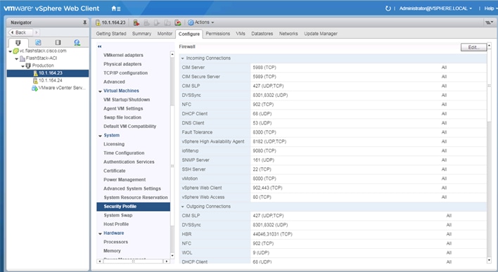Screen dimensions: 498x272
Task: Switch to the VMs tab
Action: click(x=241, y=34)
